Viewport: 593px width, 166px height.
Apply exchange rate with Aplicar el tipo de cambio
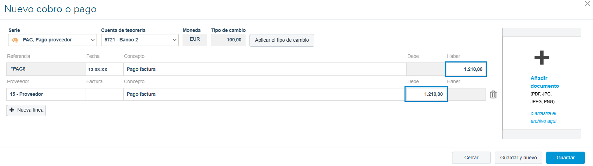coord(282,40)
